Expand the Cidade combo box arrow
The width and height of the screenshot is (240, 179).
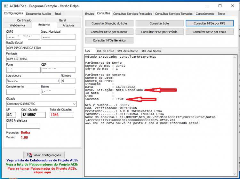point(74,104)
